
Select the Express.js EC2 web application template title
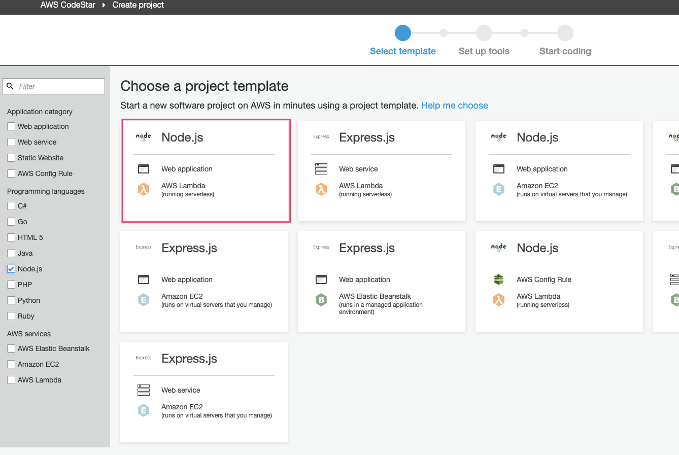tap(189, 248)
